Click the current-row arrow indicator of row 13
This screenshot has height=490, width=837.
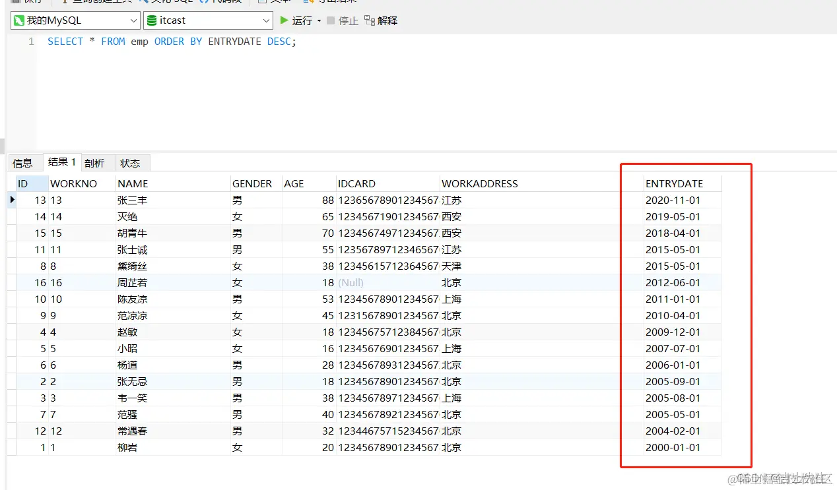pyautogui.click(x=12, y=200)
